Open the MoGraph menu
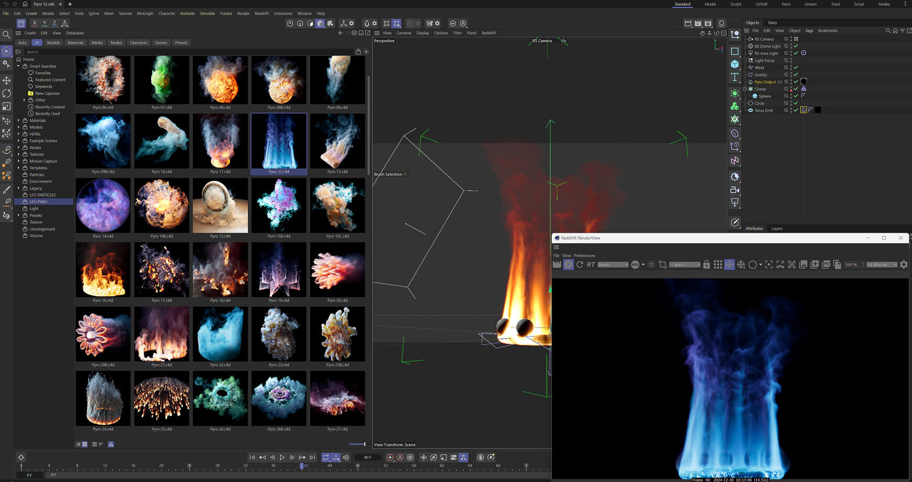The width and height of the screenshot is (912, 482). 145,14
